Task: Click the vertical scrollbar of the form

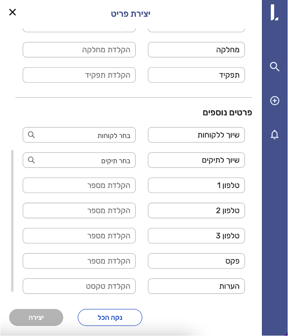Action: coord(13,221)
